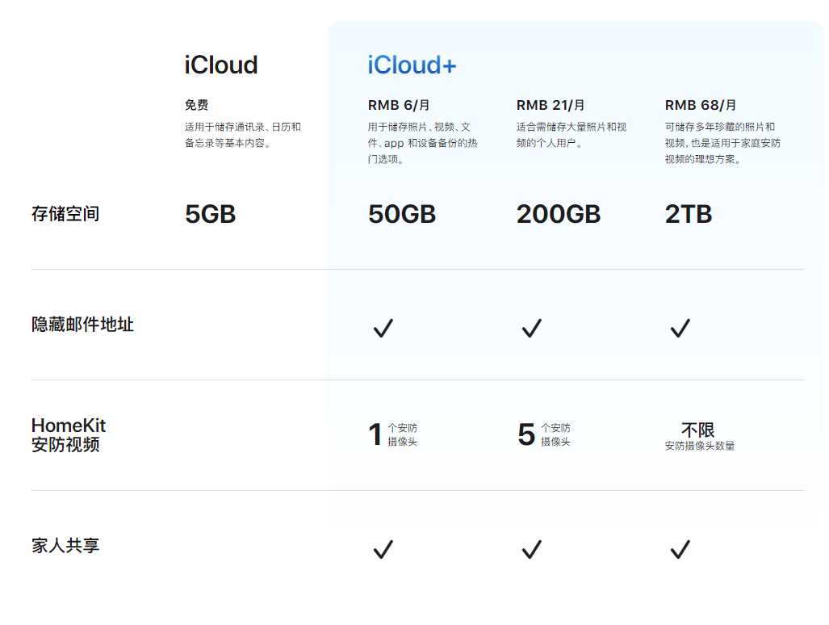
Task: Select the 家人共享 checkmark under 2TB column
Action: pos(679,549)
